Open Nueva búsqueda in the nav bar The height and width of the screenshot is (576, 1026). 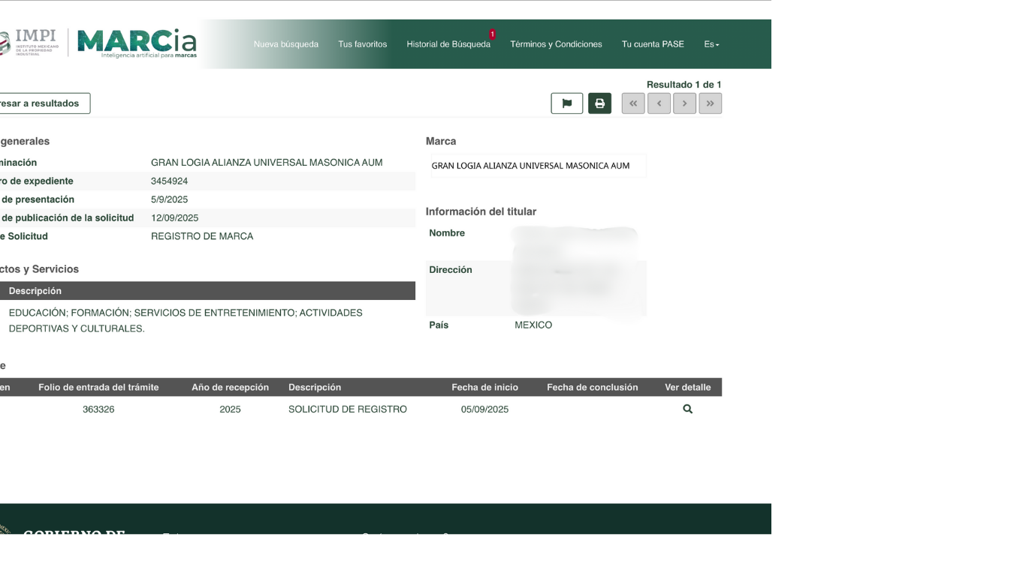click(286, 44)
